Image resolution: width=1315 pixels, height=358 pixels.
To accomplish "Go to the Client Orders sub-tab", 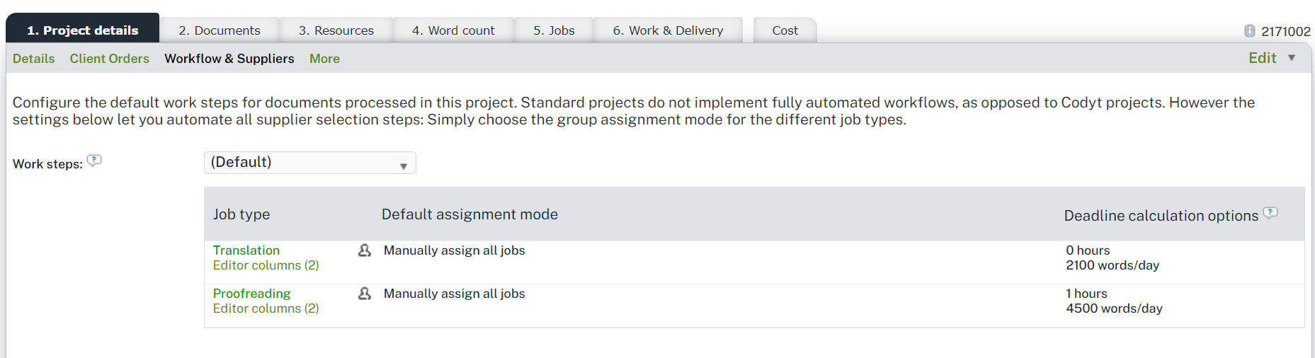I will [109, 59].
